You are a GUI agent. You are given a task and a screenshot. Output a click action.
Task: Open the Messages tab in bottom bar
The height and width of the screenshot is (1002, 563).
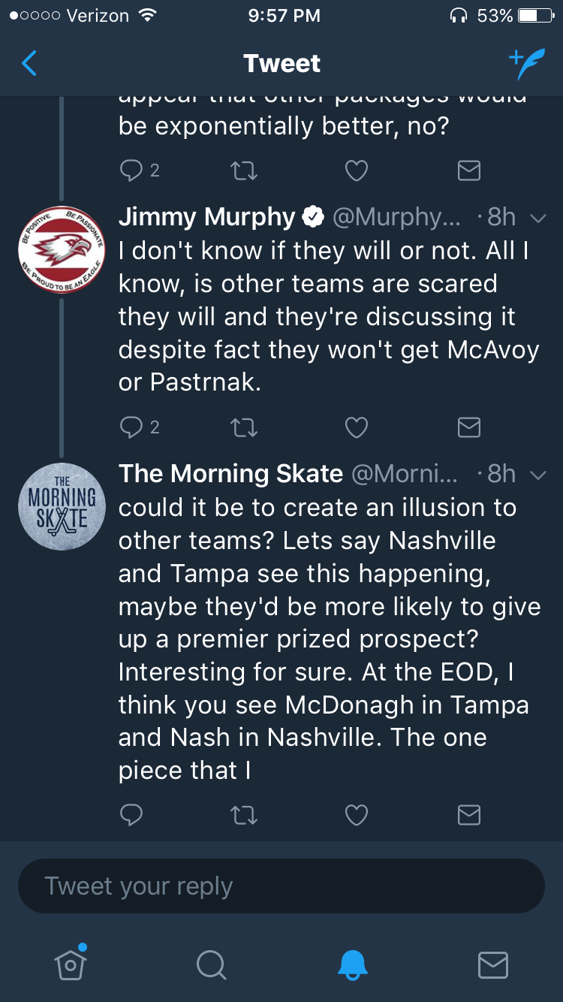pos(492,964)
